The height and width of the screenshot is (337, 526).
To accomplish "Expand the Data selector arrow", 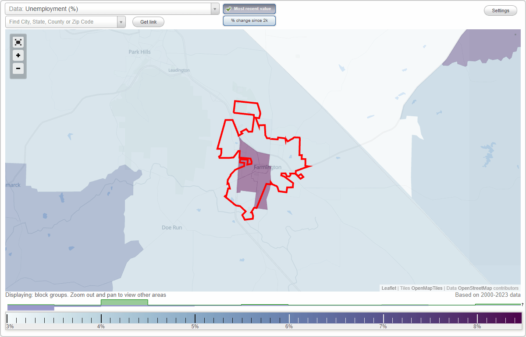I will 215,9.
